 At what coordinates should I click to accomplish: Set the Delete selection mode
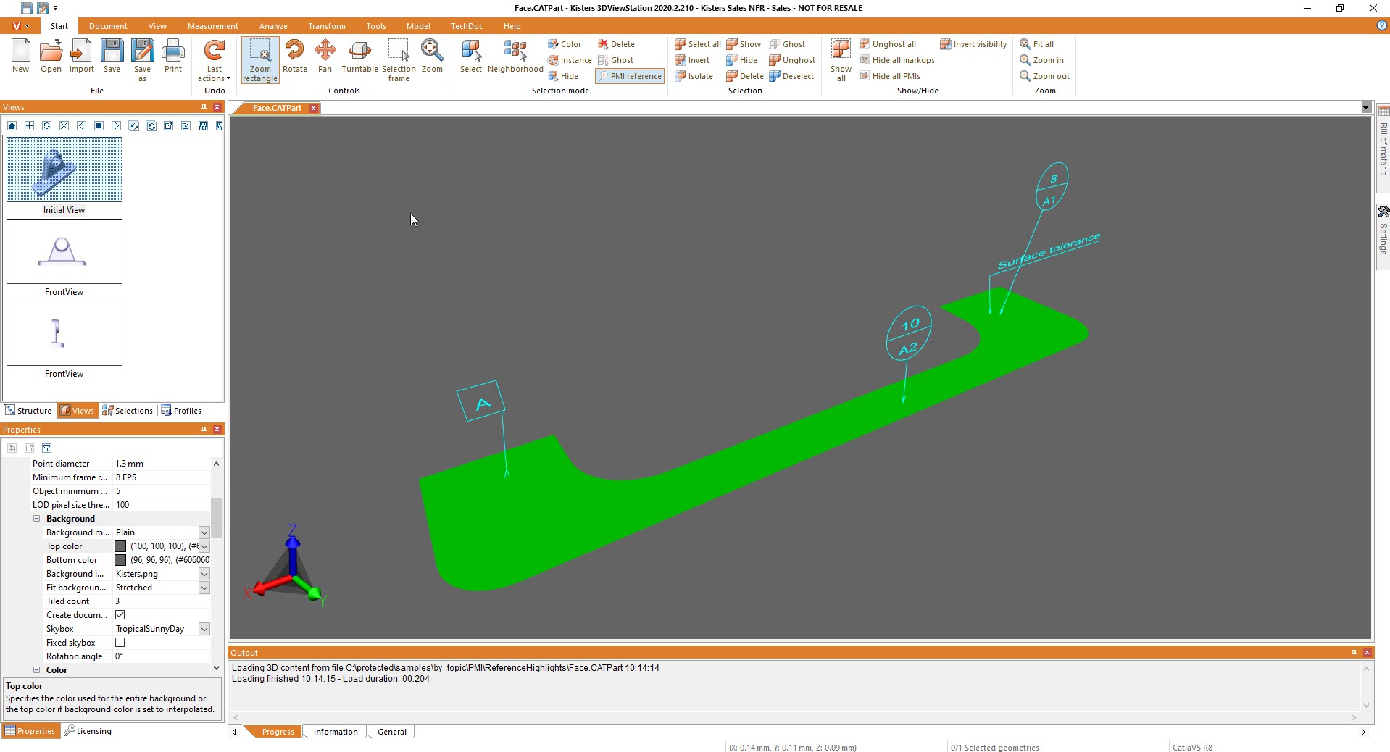[x=616, y=44]
